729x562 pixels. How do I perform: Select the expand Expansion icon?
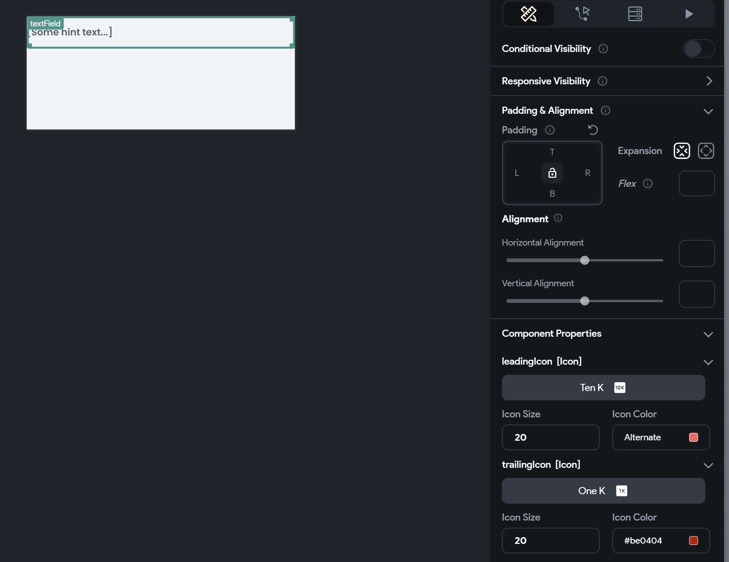pyautogui.click(x=706, y=151)
